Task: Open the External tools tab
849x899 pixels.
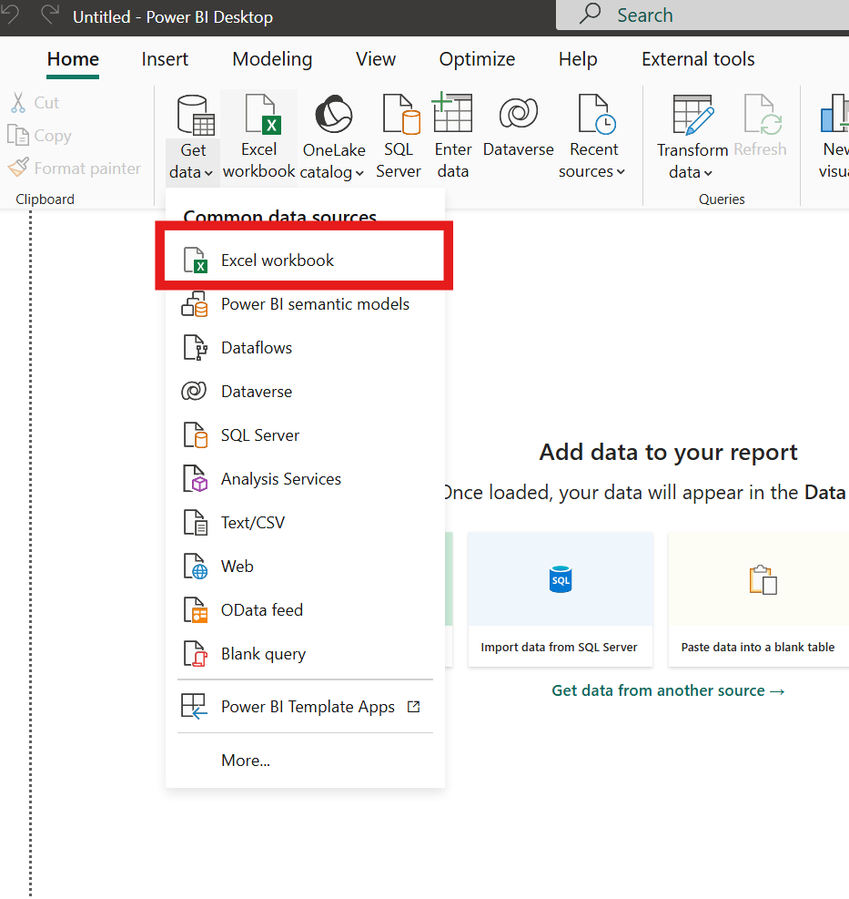Action: tap(698, 59)
